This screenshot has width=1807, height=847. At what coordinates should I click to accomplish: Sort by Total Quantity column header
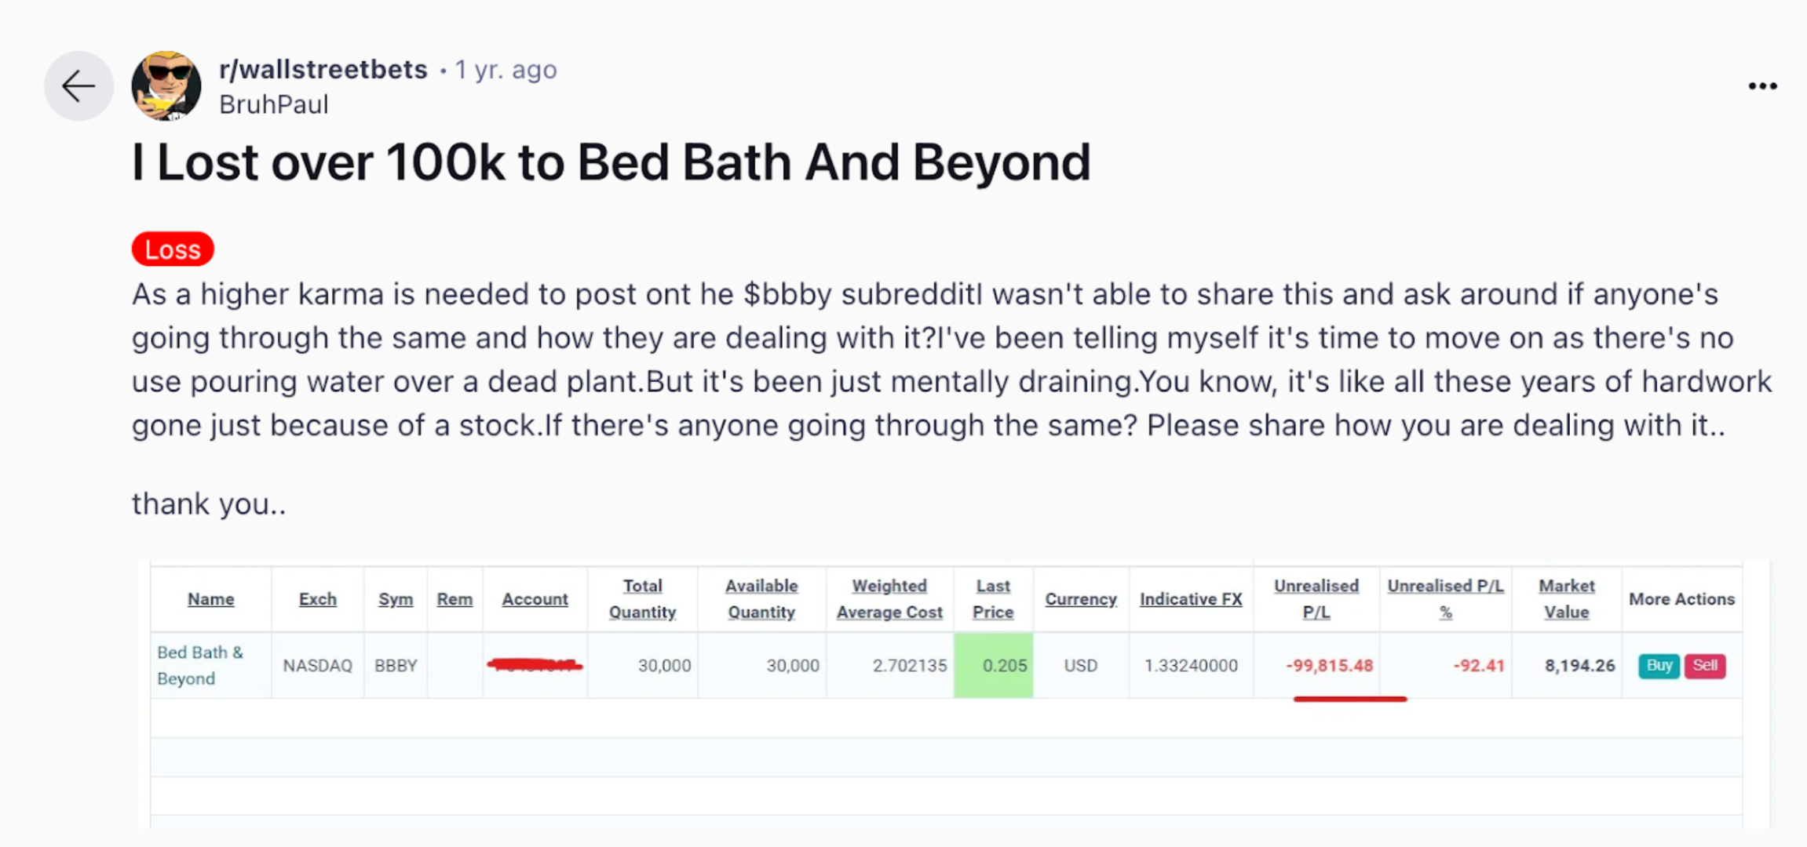pos(642,599)
